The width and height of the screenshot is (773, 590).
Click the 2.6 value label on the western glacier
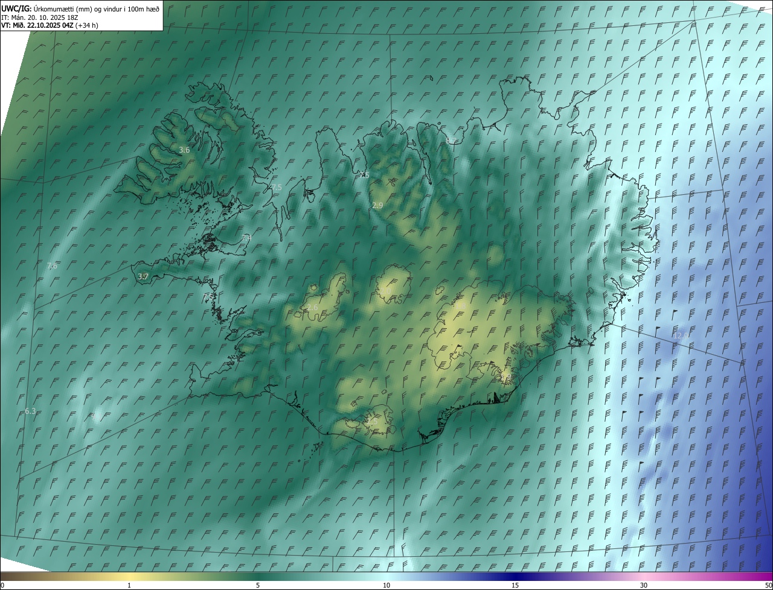[312, 308]
